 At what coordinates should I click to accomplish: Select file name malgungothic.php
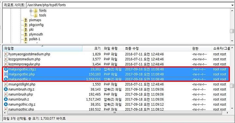coord(22,74)
